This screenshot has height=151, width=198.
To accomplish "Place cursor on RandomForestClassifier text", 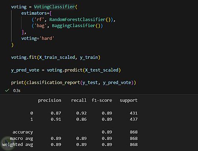I will tap(78, 19).
